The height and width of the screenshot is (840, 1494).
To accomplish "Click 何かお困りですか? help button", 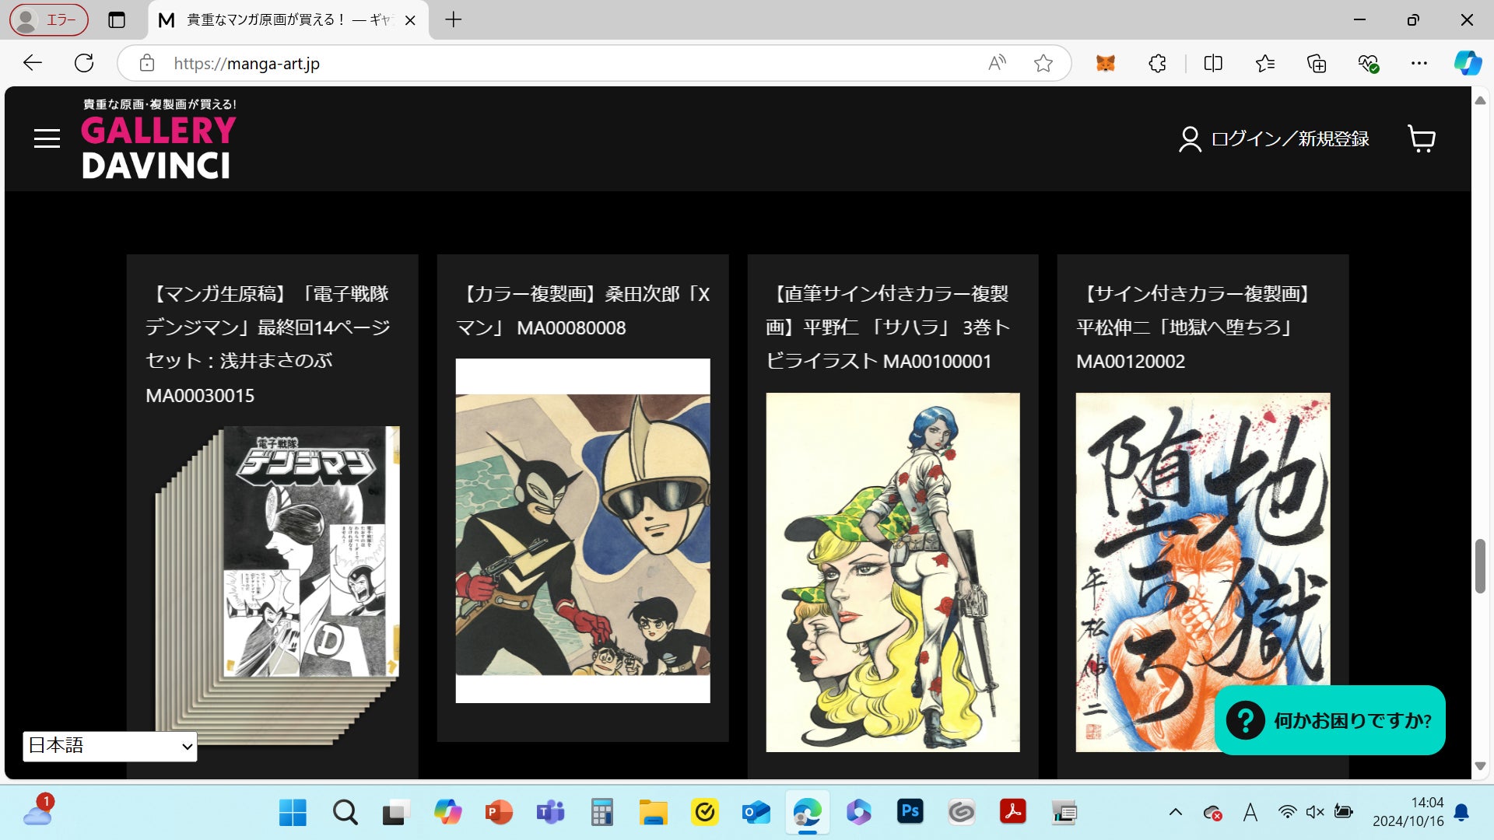I will tap(1329, 720).
